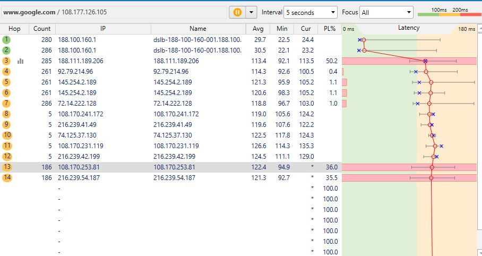Click the Cur column header
The width and height of the screenshot is (482, 256).
[306, 29]
